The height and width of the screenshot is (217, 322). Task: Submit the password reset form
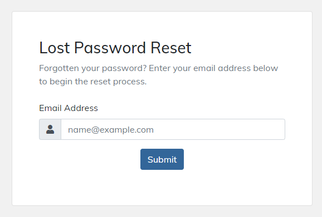click(x=162, y=159)
